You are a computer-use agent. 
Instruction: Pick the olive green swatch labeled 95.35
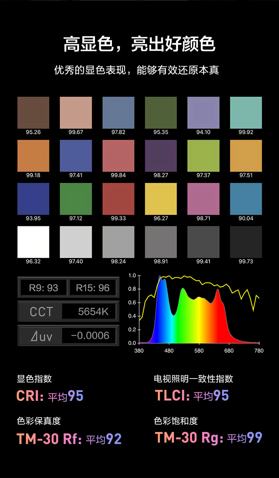(161, 113)
